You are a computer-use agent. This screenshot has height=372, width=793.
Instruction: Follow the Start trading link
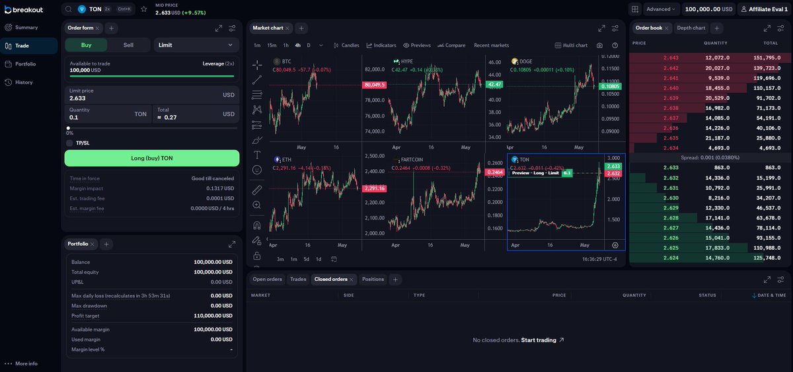[x=543, y=340]
